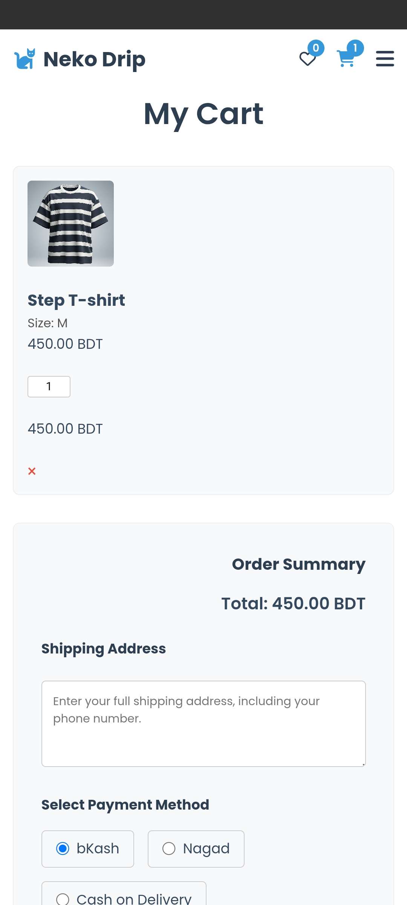Choose Cash on Delivery payment

point(63,899)
